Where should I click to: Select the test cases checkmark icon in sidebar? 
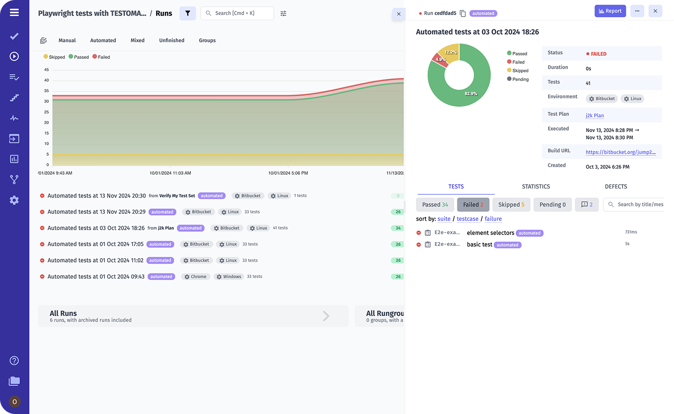[14, 36]
